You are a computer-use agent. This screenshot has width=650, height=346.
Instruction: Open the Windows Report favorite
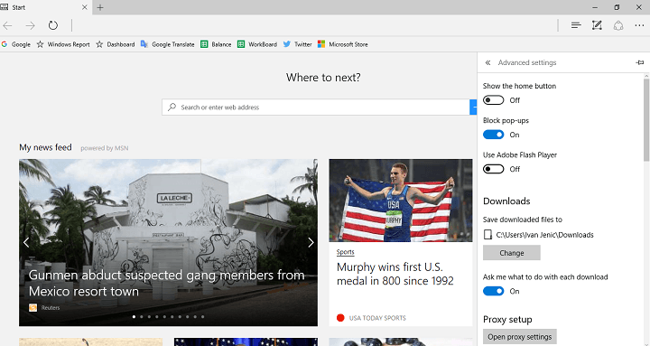(x=63, y=44)
